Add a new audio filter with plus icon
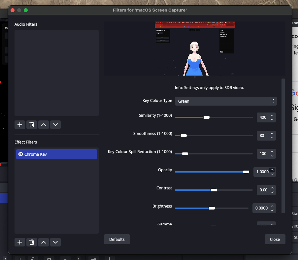Image resolution: width=298 pixels, height=260 pixels. pos(20,125)
